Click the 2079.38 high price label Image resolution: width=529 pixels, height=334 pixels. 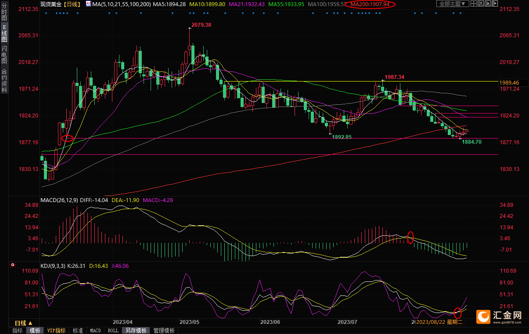201,25
